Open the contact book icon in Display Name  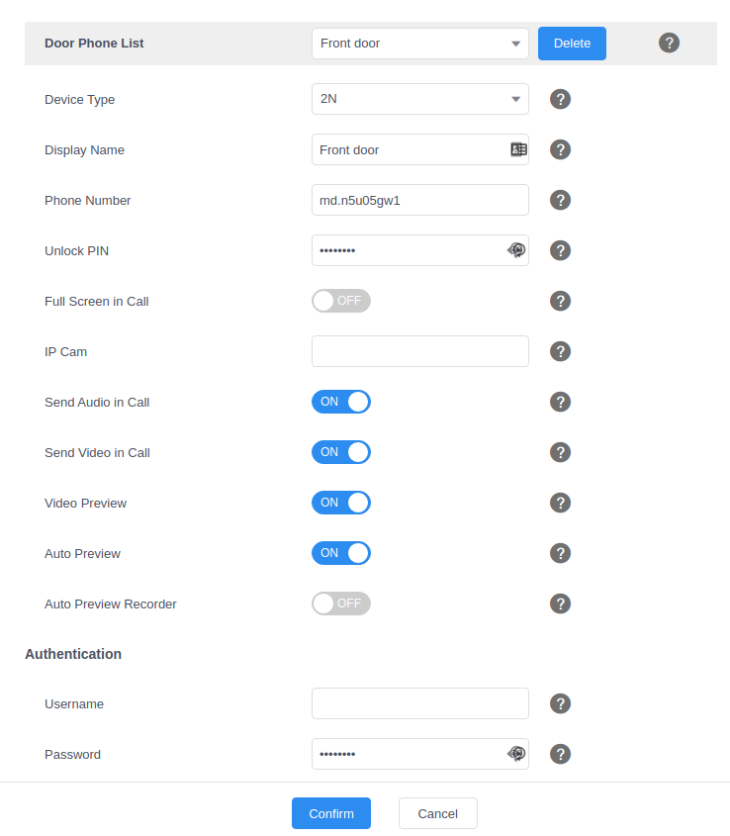(x=518, y=149)
